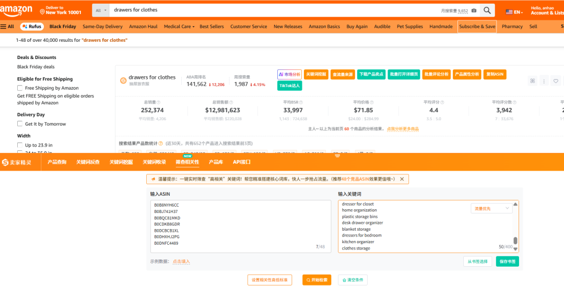This screenshot has height=286, width=564.
Task: Click the delivery location pin icon
Action: pyautogui.click(x=42, y=12)
